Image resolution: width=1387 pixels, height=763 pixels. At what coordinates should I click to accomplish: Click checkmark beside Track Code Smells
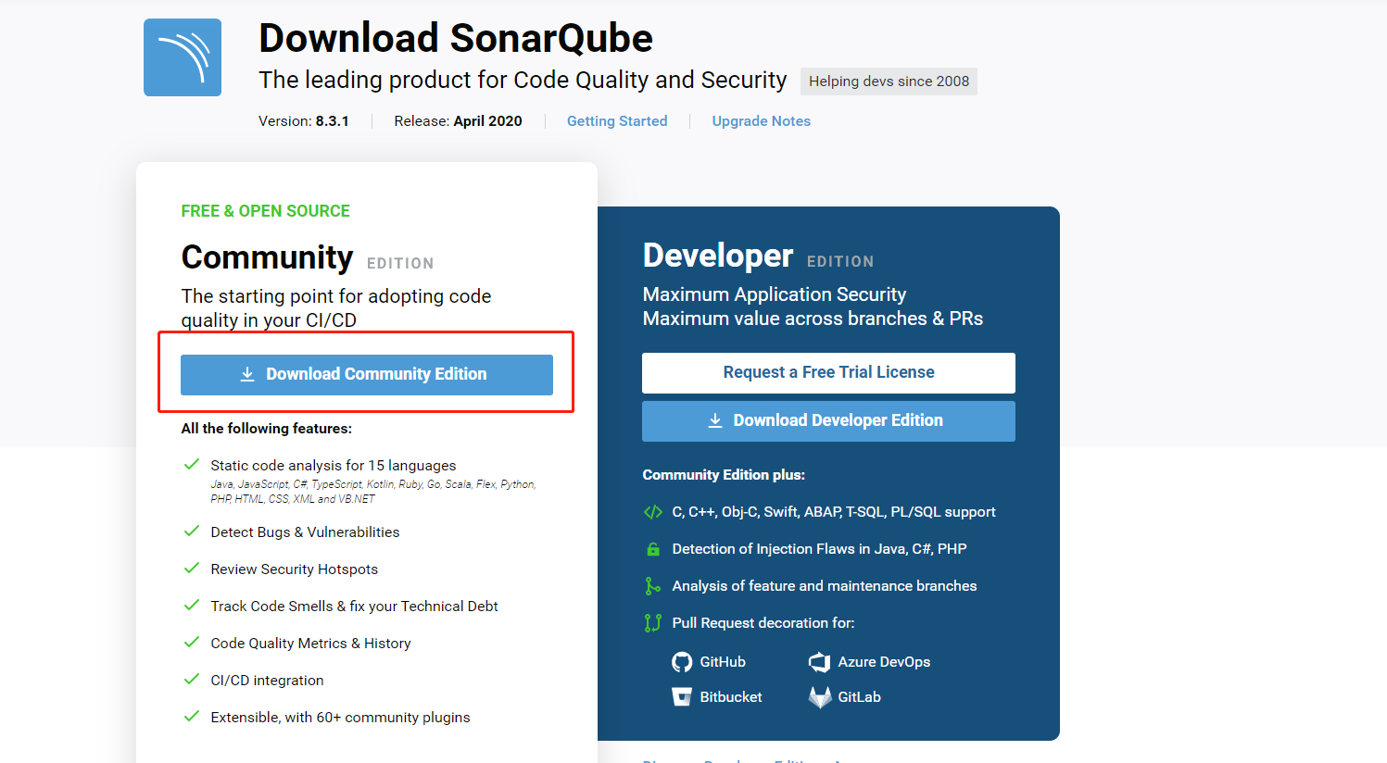tap(192, 605)
